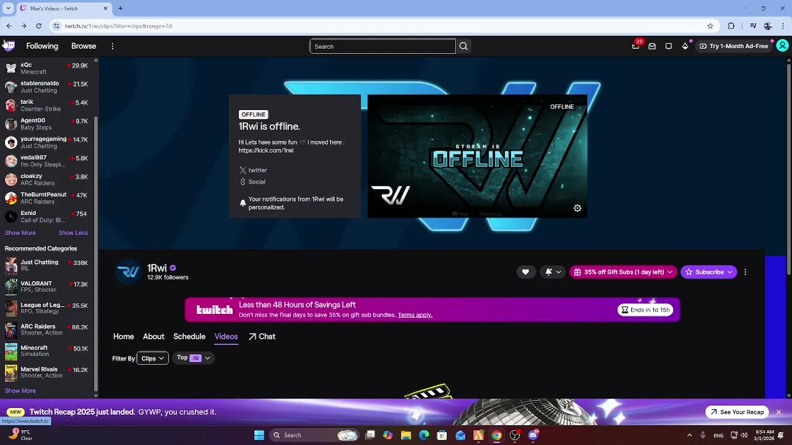Toggle the follow heart button
This screenshot has height=445, width=792.
525,272
